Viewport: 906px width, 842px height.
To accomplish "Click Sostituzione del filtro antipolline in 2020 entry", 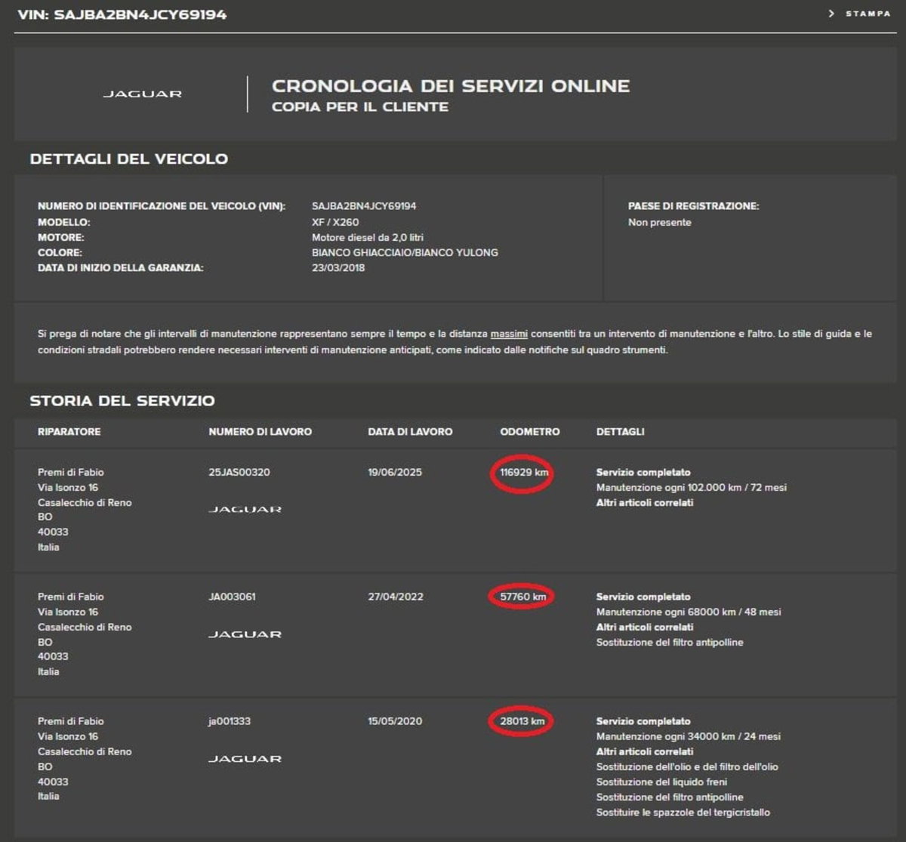I will click(x=670, y=797).
